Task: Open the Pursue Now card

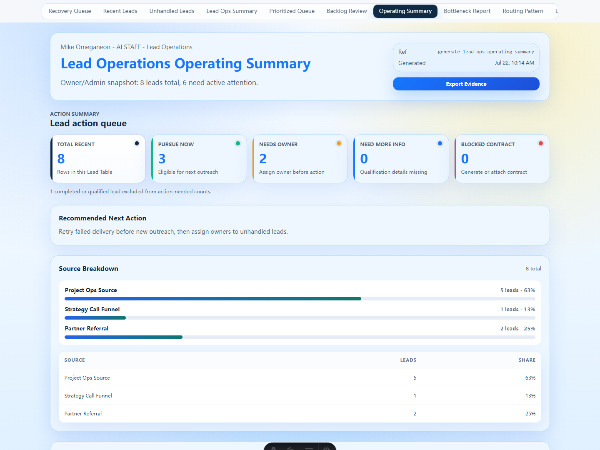Action: click(199, 159)
